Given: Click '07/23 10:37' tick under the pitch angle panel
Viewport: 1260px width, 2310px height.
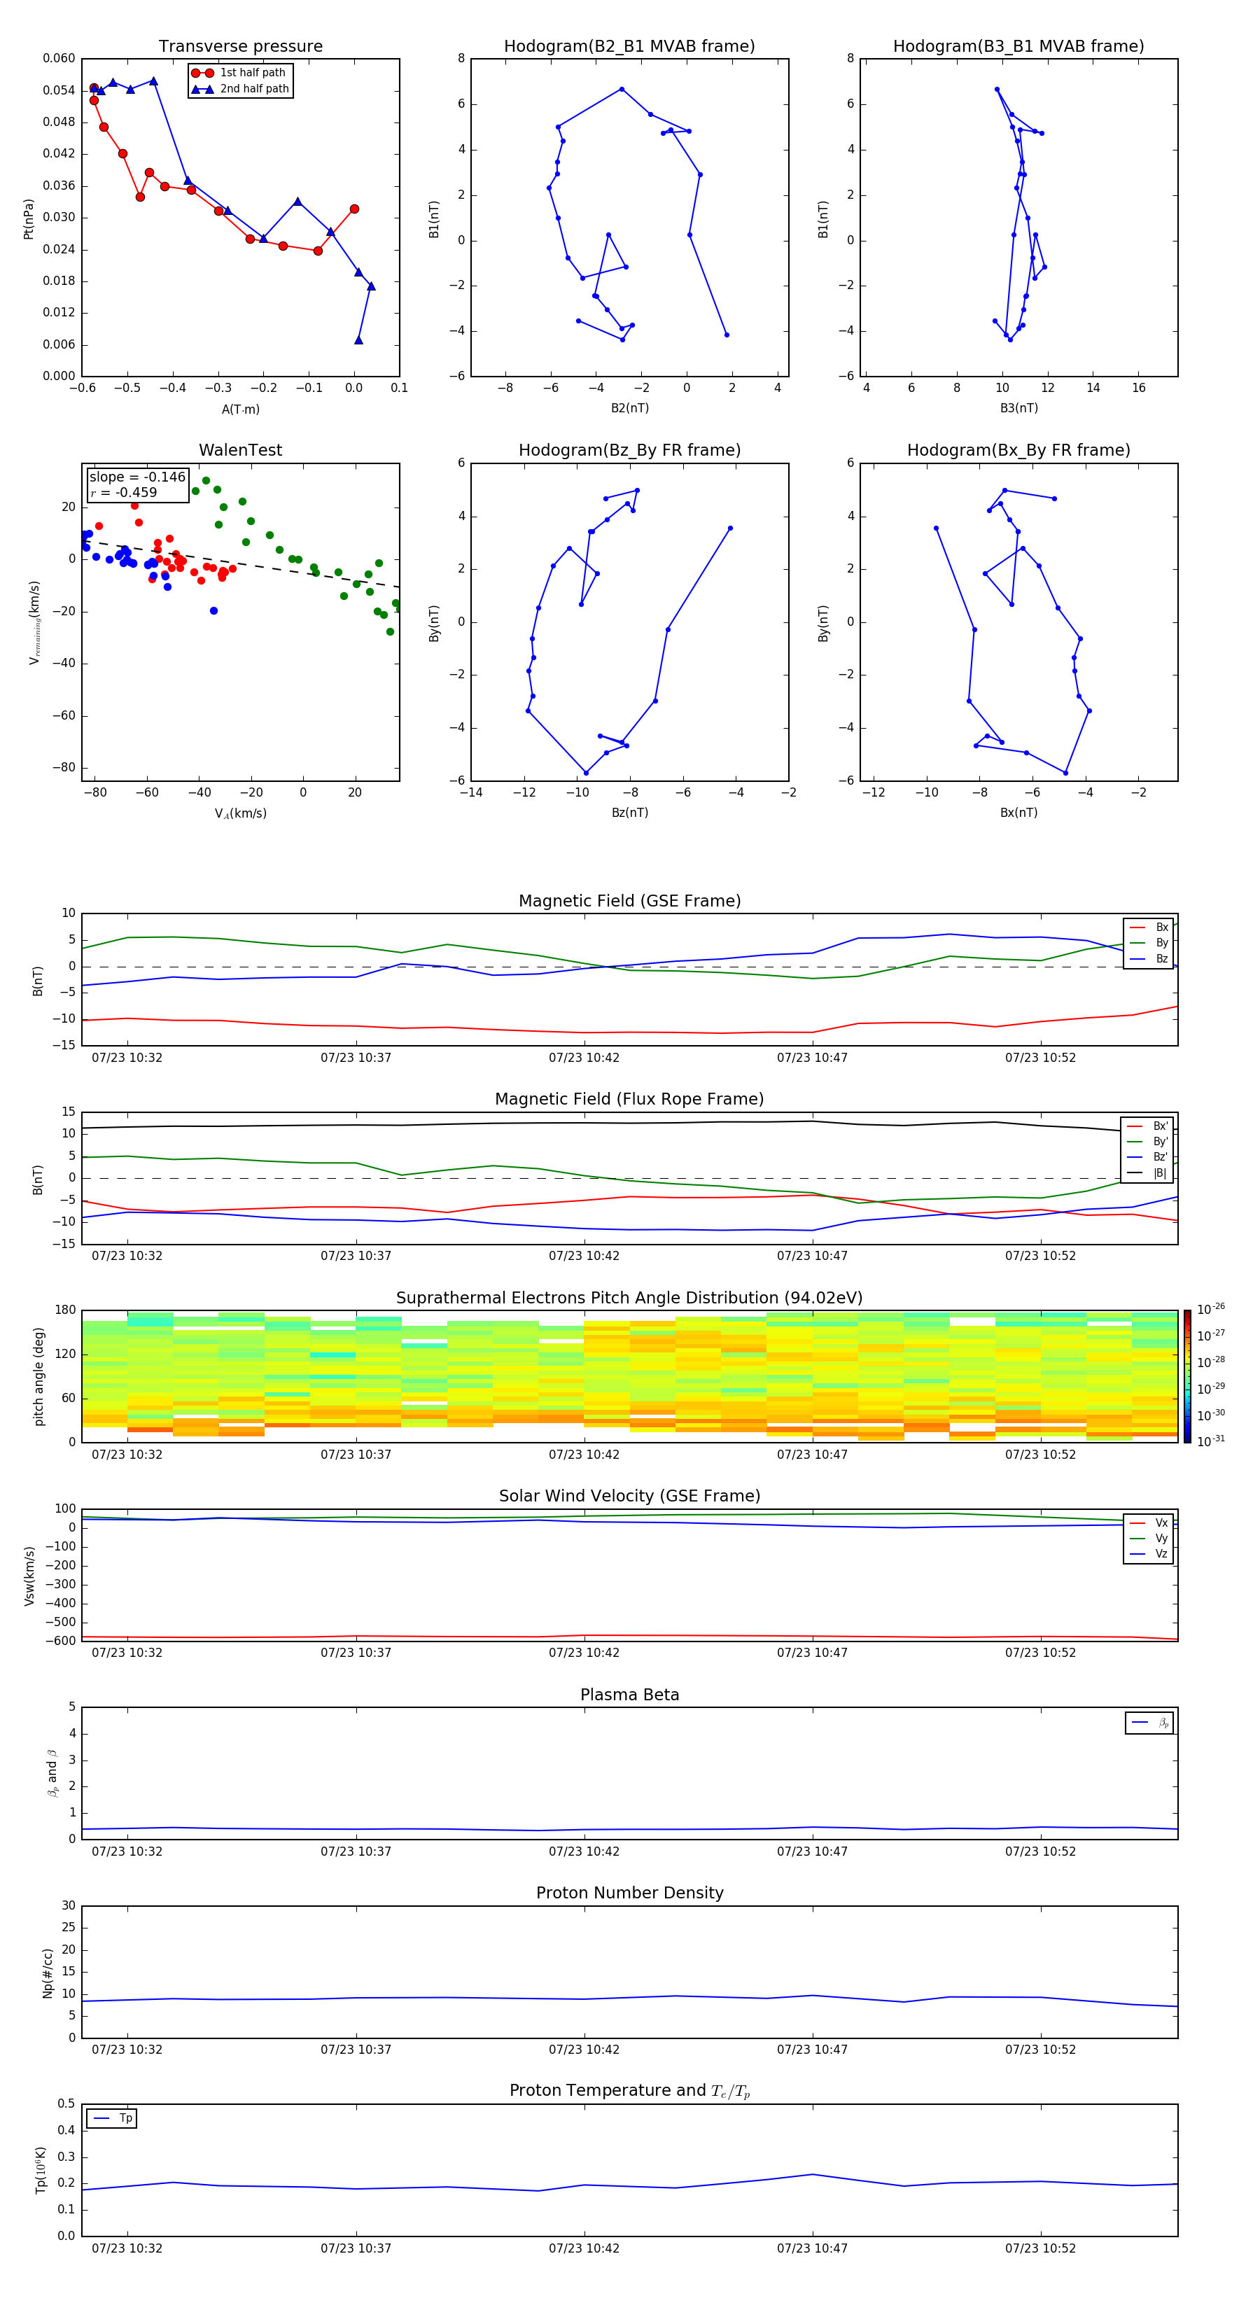Looking at the screenshot, I should (x=356, y=1455).
